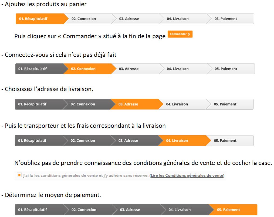Screen dimensions: 274x217
Task: Click 05. Paiement step in third progress bar
Action: click(230, 104)
